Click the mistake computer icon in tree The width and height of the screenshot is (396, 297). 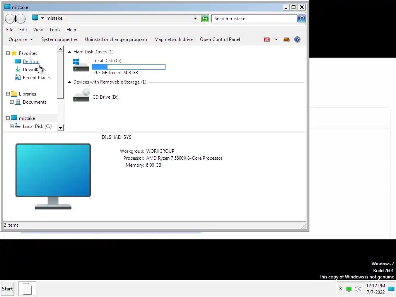14,118
